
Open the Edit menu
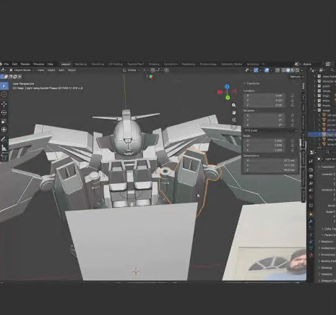pos(14,64)
